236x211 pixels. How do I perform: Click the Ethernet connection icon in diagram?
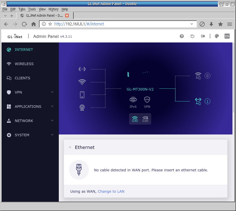tap(82, 69)
